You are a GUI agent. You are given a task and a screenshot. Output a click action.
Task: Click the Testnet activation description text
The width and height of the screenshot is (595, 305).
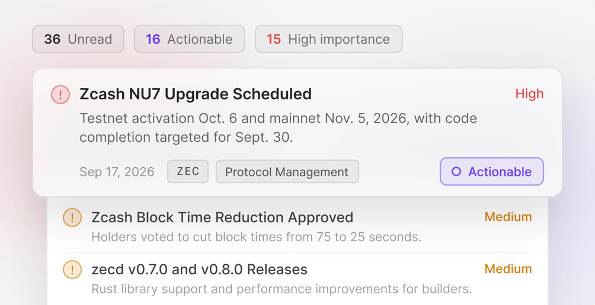tap(278, 128)
